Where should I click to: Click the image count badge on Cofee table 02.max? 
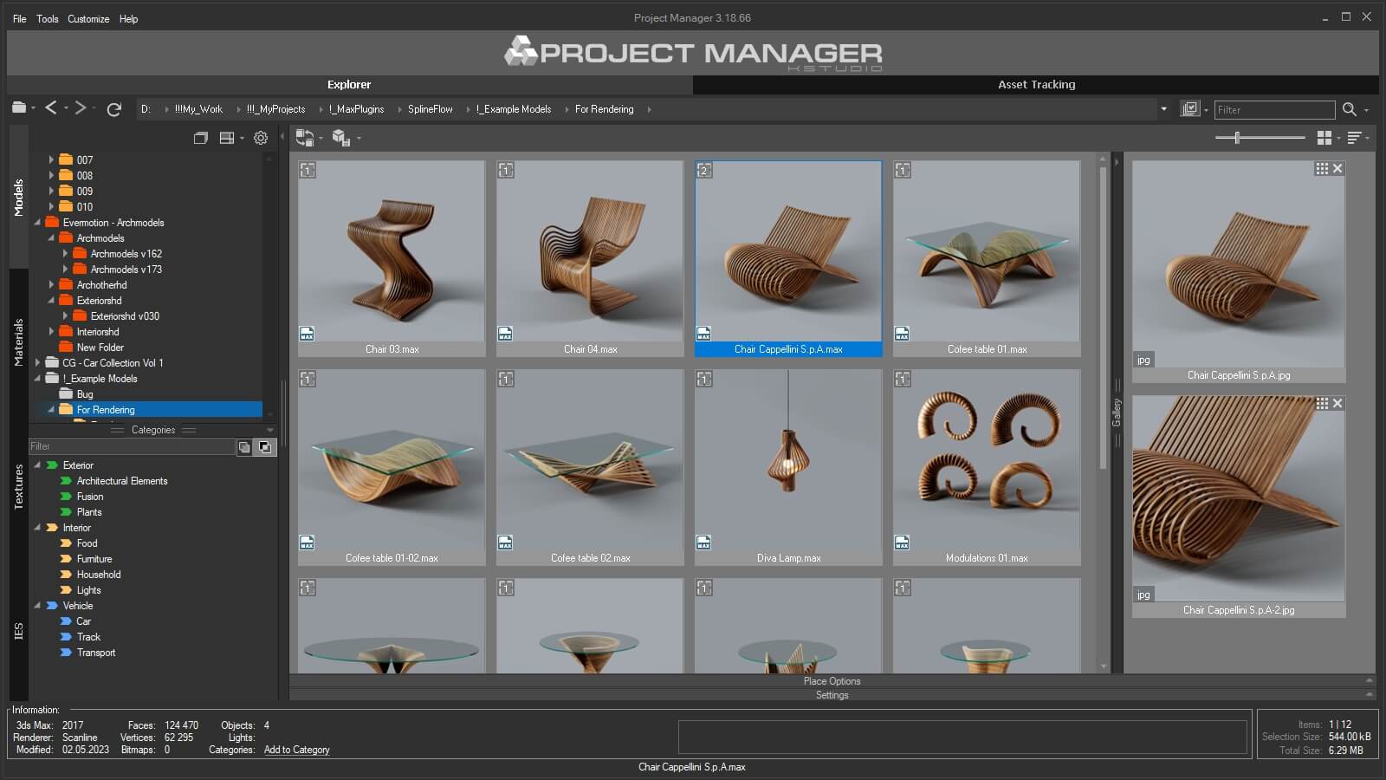pyautogui.click(x=506, y=380)
